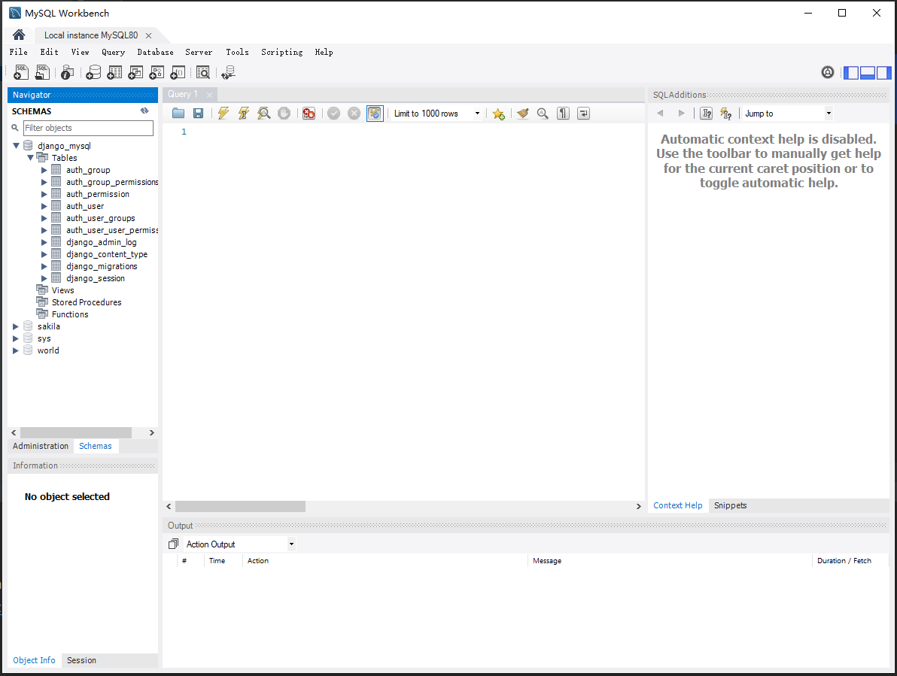Refresh the schemas list
The width and height of the screenshot is (897, 676).
[144, 111]
